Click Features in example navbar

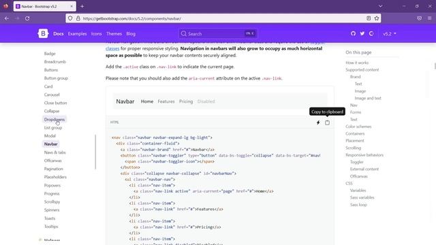(166, 101)
